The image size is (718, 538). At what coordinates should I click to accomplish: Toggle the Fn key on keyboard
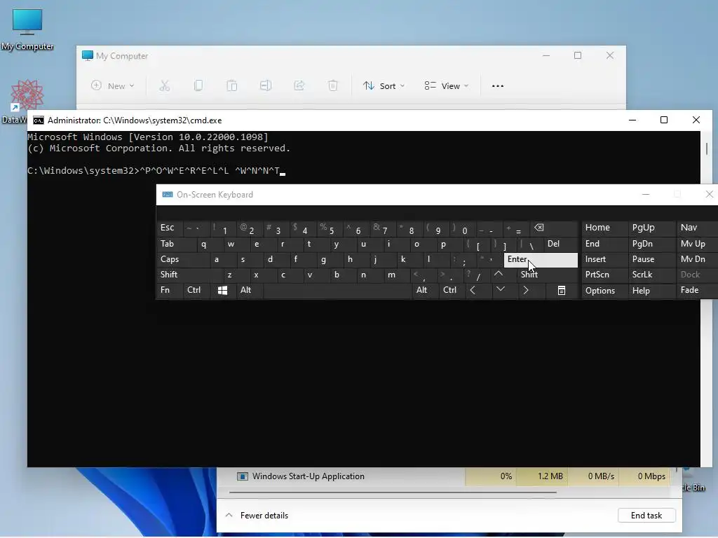[x=170, y=290]
